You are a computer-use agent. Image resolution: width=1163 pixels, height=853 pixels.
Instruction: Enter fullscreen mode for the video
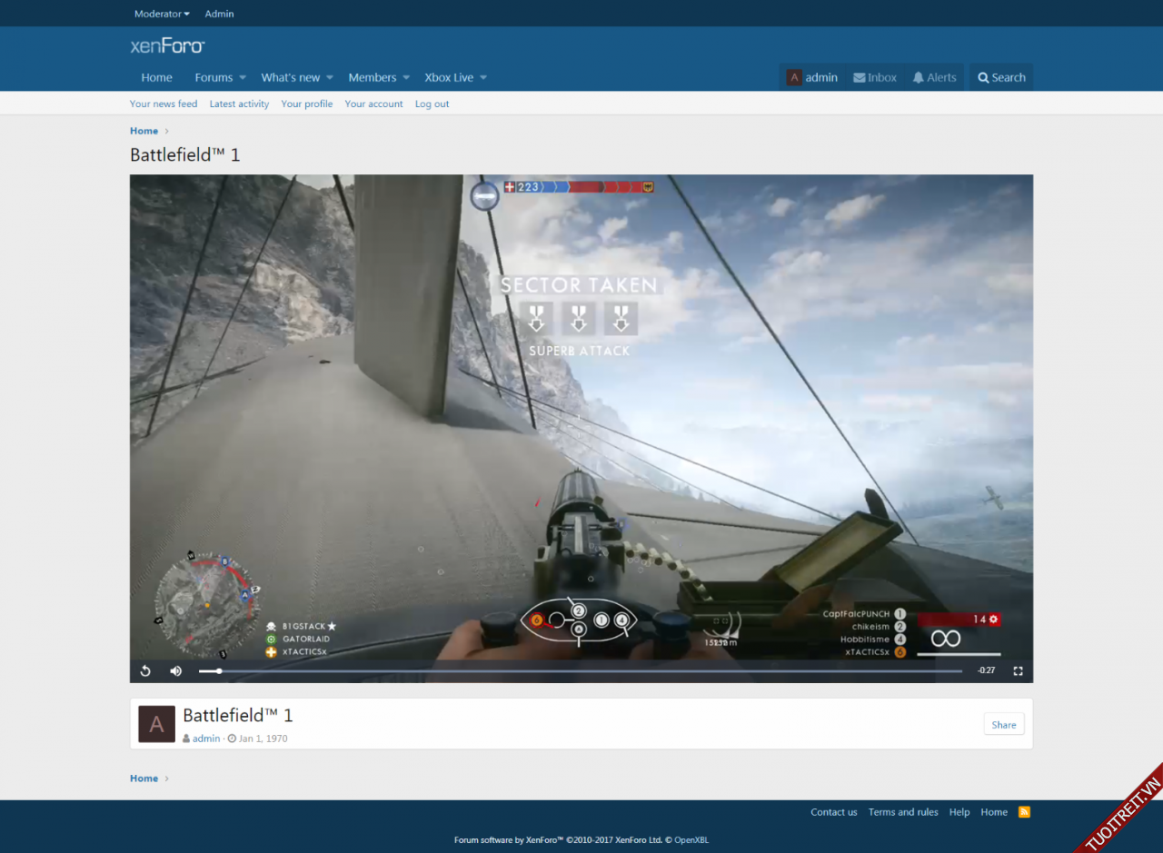click(x=1018, y=671)
